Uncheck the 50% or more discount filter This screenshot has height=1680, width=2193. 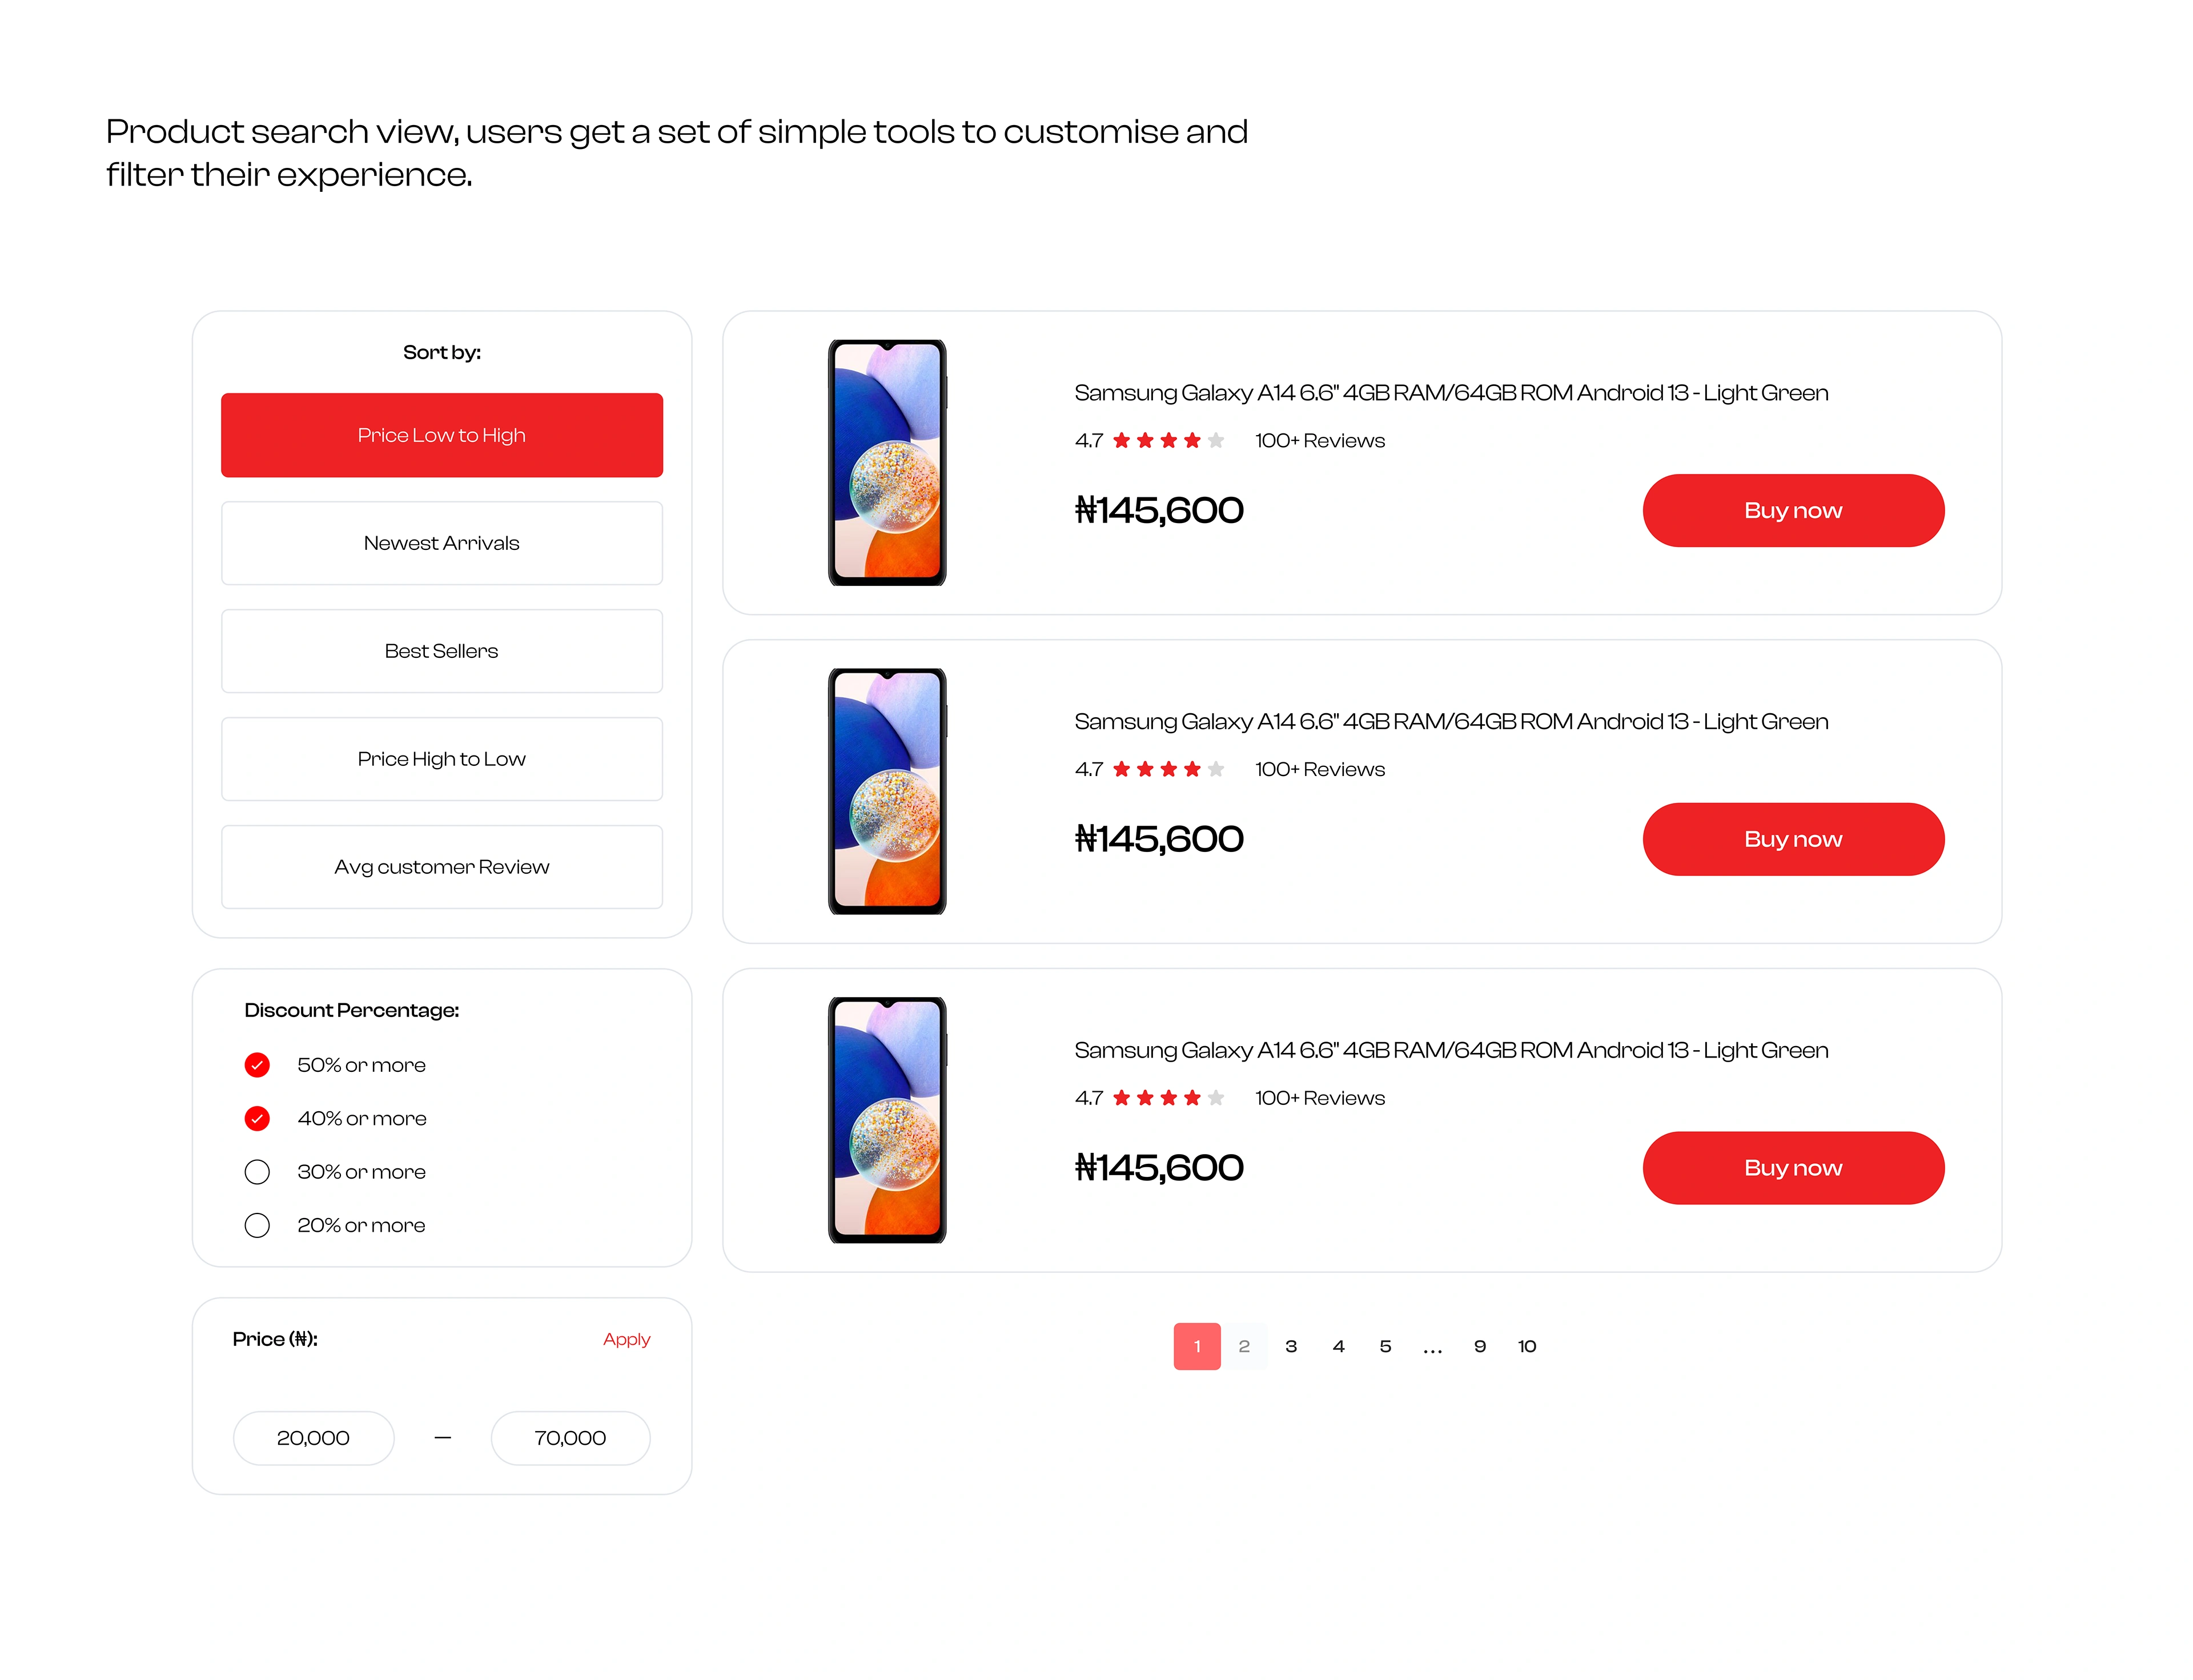click(x=257, y=1065)
